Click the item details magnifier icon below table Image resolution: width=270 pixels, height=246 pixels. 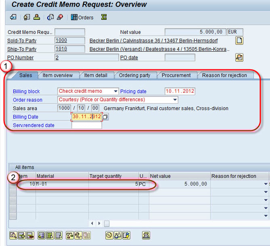pos(13,235)
